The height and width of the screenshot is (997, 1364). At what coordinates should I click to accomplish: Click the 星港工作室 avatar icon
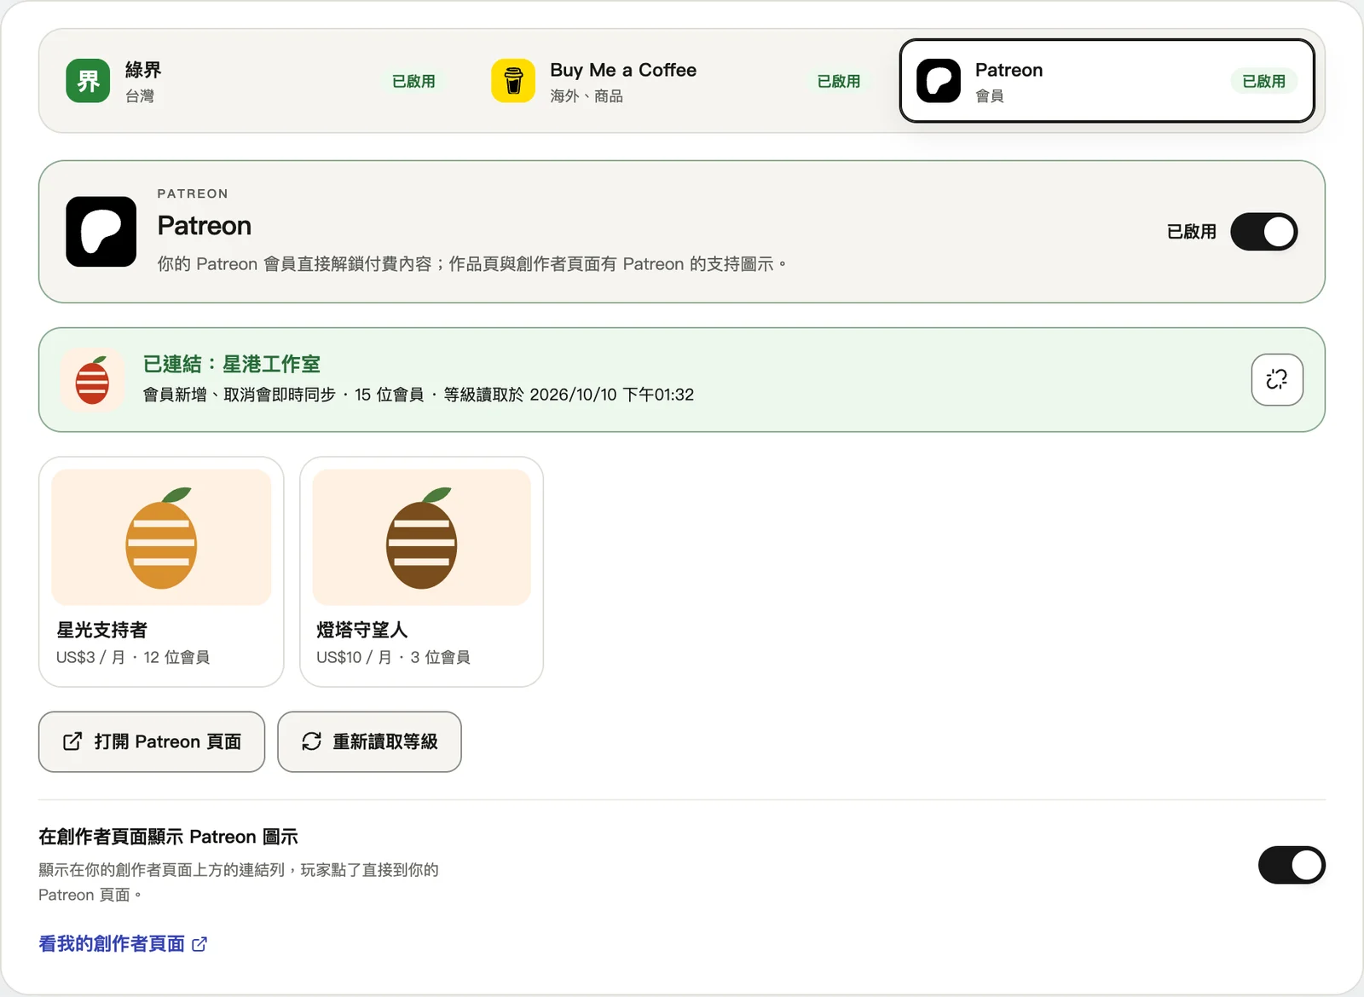click(92, 380)
